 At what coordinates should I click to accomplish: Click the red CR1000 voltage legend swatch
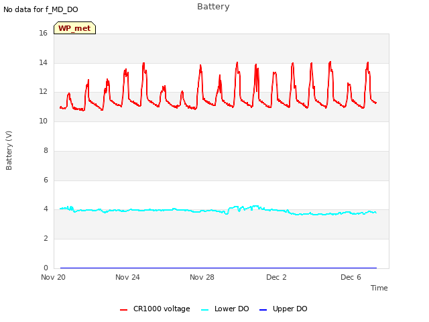coord(123,310)
